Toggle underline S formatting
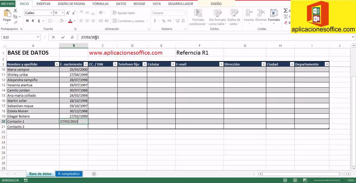356x183 pixels. pos(39,21)
